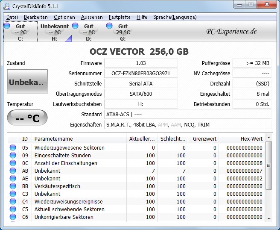Open the Aussehen menu
This screenshot has height=230, width=280.
pos(92,17)
